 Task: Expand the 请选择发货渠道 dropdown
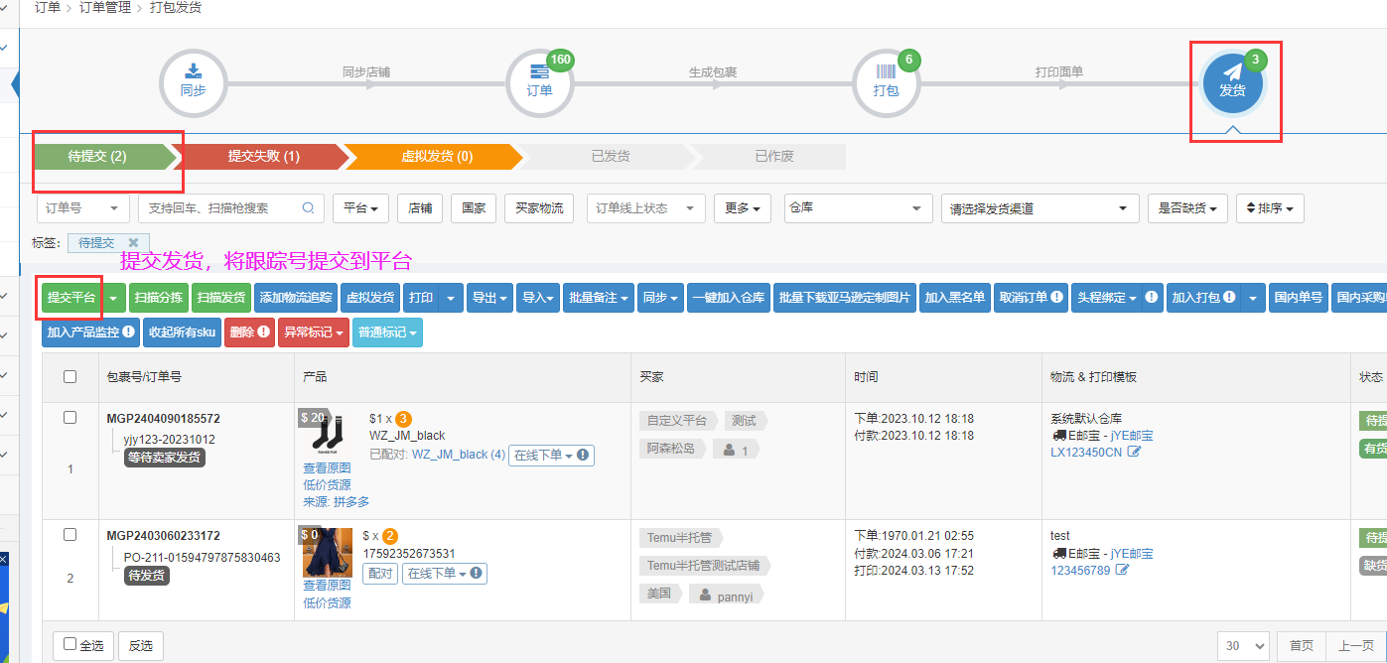(1040, 208)
